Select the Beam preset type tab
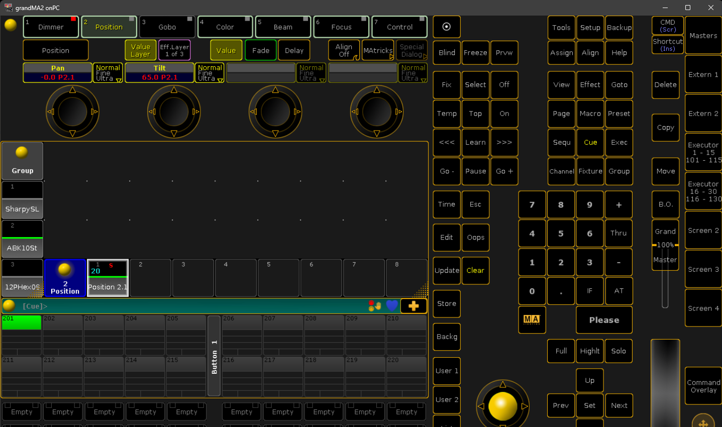Screen dimensions: 722x427 click(x=283, y=27)
